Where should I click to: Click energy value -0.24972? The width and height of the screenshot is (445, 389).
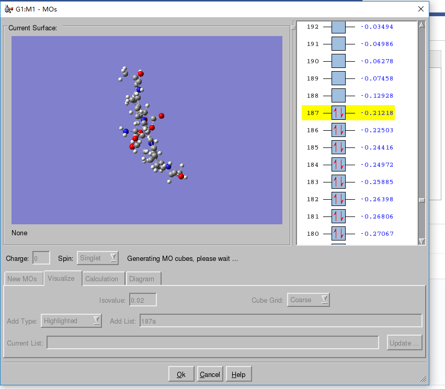pos(377,165)
